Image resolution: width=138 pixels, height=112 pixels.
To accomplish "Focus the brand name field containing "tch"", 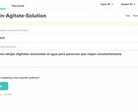I will point(69,38).
